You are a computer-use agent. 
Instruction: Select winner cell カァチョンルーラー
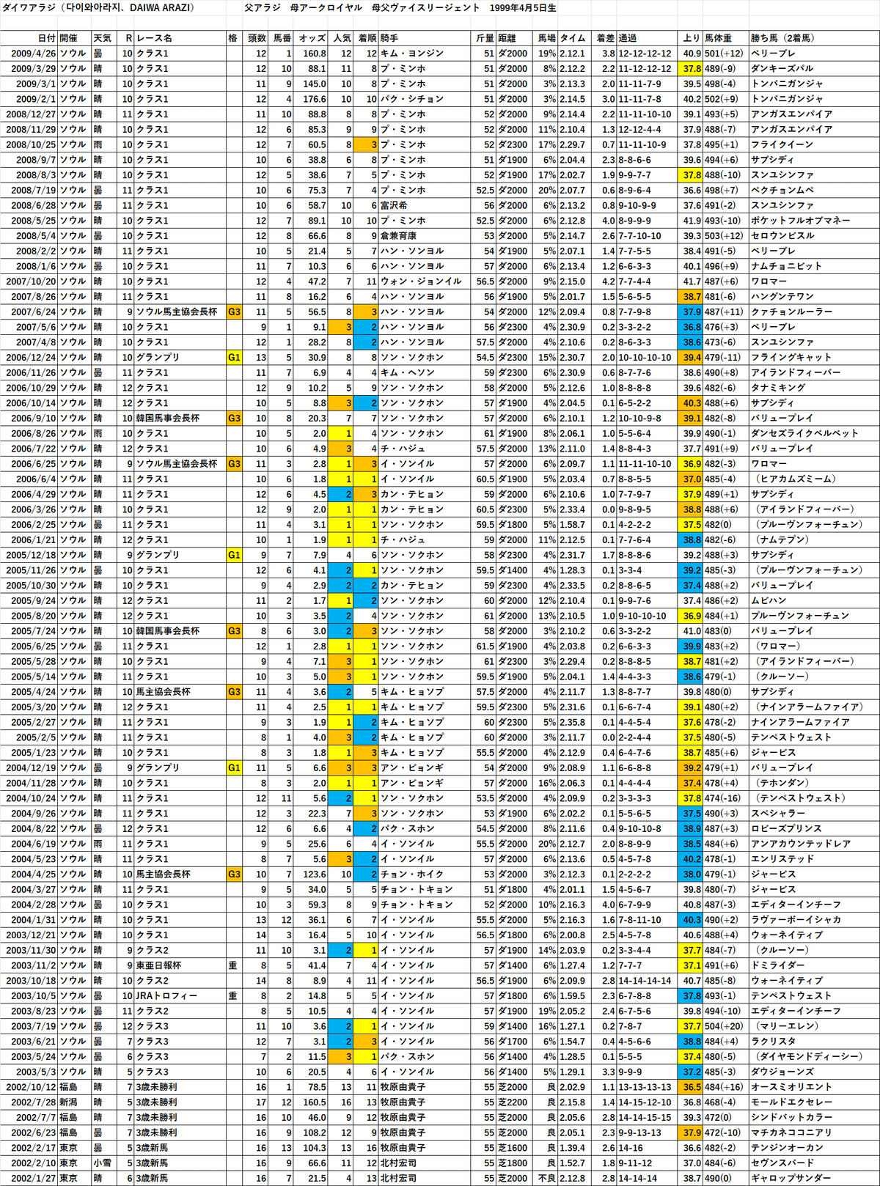tap(791, 312)
